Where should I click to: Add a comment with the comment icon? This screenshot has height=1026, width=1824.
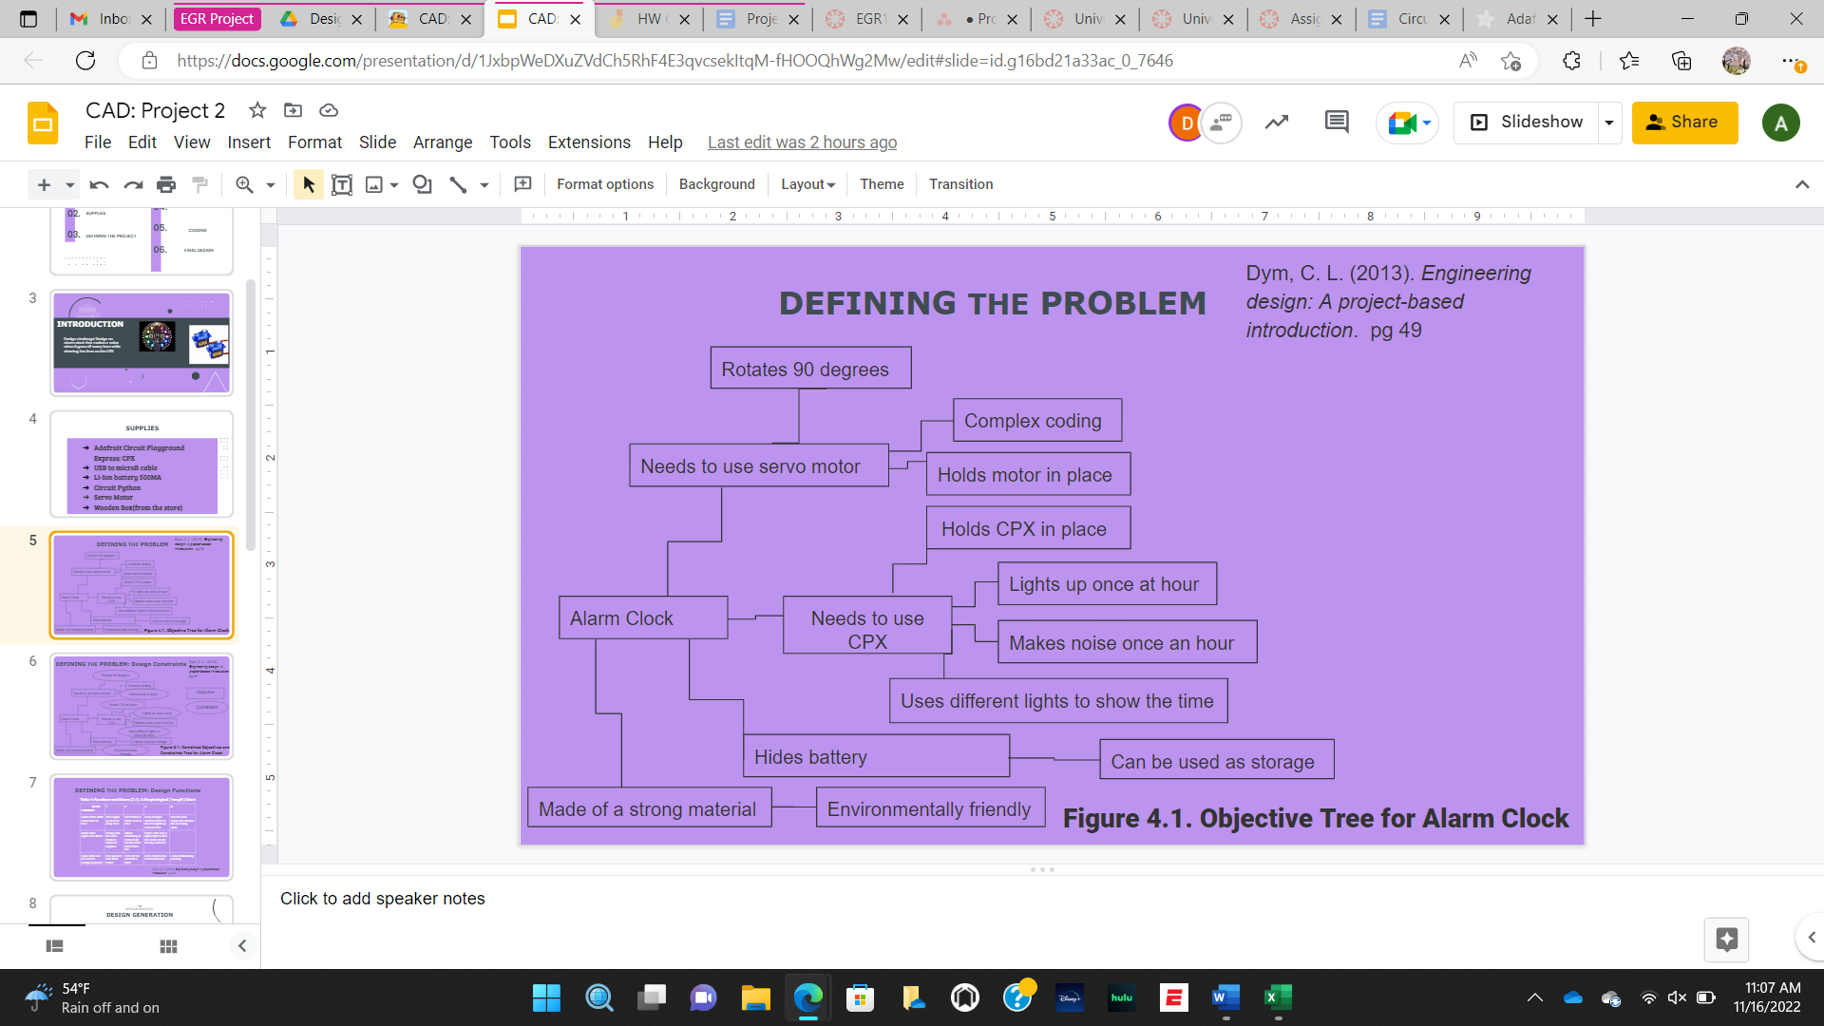pyautogui.click(x=1336, y=122)
